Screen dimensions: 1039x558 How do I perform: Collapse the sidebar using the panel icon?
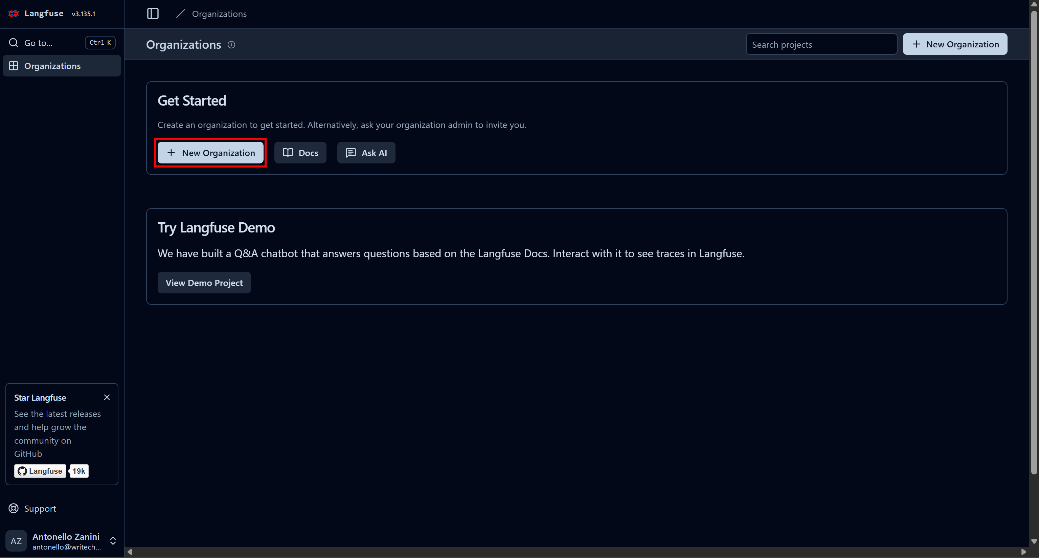153,13
